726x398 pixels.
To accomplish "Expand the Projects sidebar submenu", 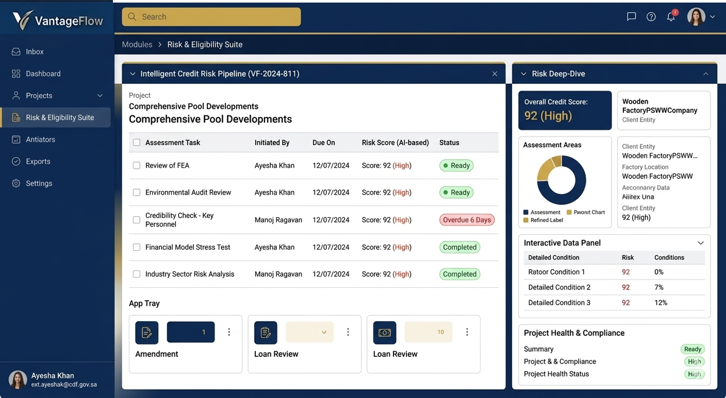I will 100,96.
